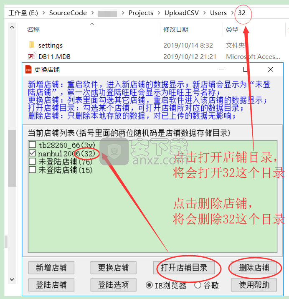The height and width of the screenshot is (299, 289).
Task: Click the 更换店铺 button
Action: coord(113,268)
